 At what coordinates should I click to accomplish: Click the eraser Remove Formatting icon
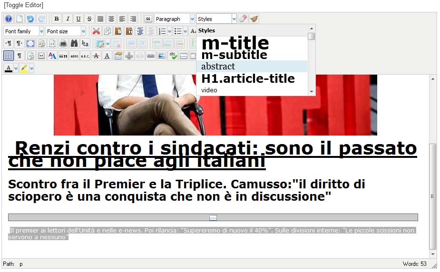coord(243,19)
